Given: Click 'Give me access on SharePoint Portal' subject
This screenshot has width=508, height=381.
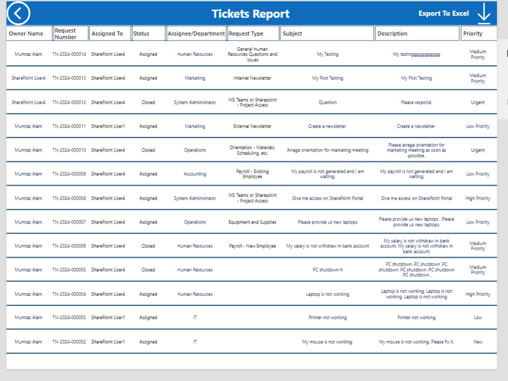Looking at the screenshot, I should coord(328,198).
